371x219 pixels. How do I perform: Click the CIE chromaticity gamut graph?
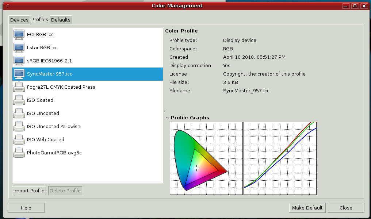tap(206, 158)
